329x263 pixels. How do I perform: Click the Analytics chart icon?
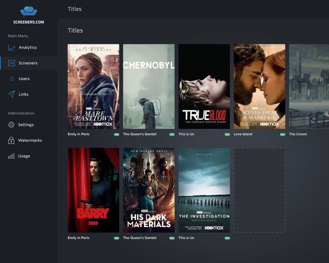click(x=12, y=47)
